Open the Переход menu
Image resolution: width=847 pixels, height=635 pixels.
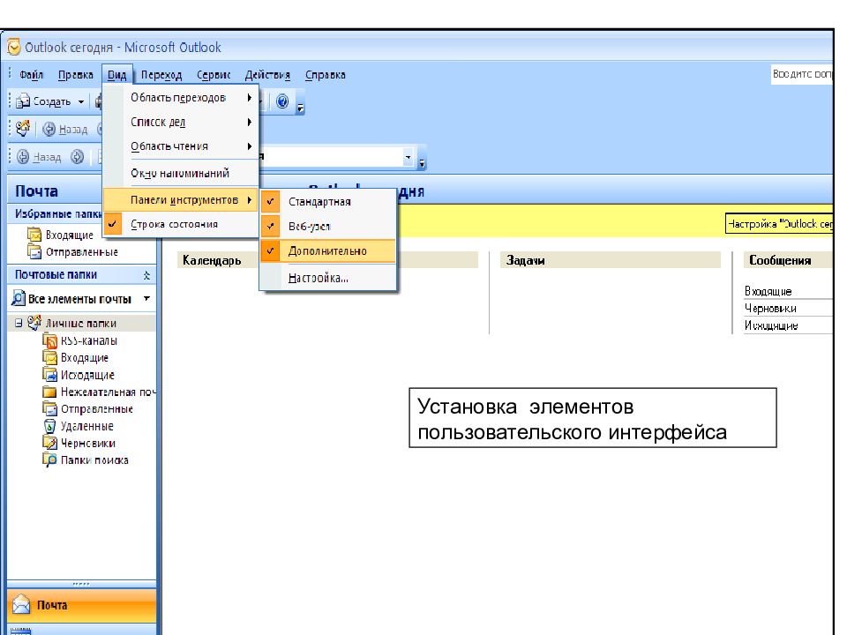[161, 74]
